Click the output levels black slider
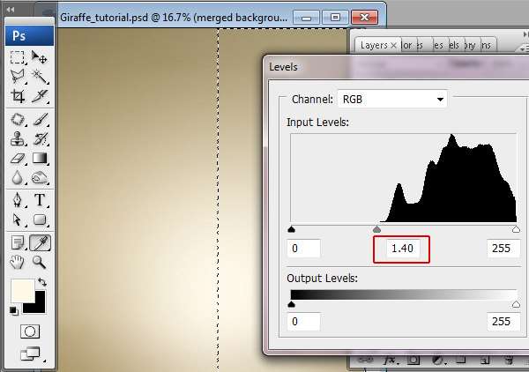 [x=292, y=304]
